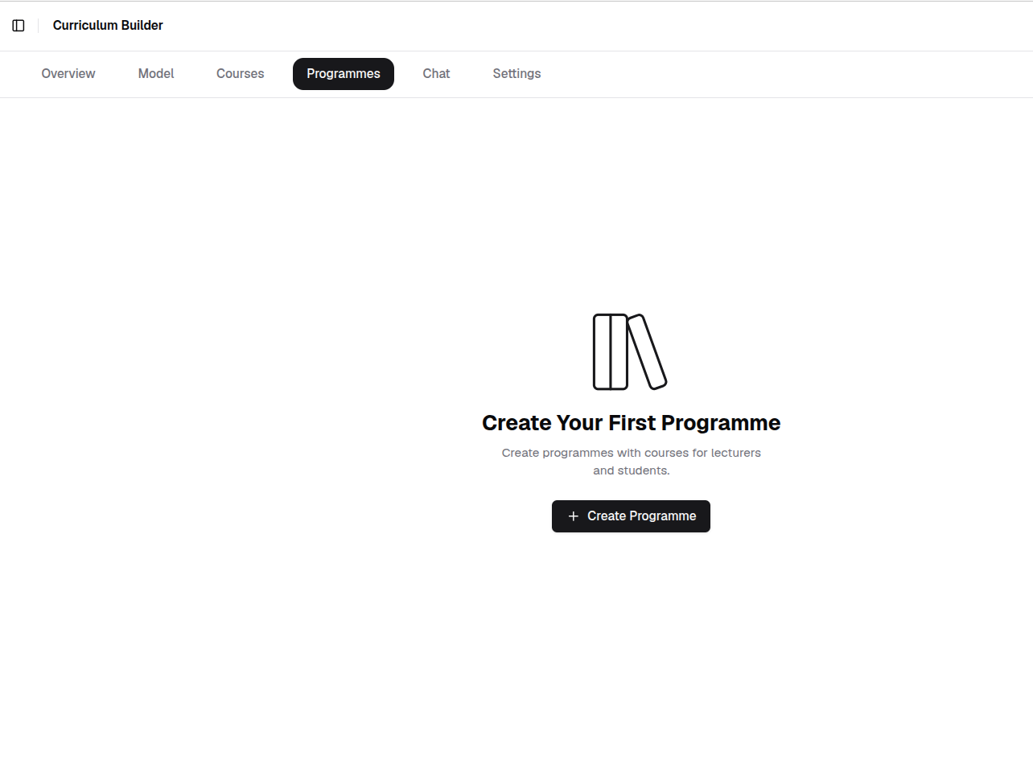This screenshot has height=764, width=1033.
Task: Switch to the Model tab
Action: click(x=156, y=74)
